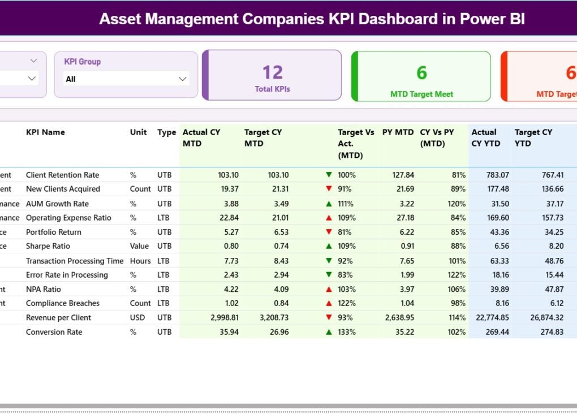Screen dimensions: 577x414
Task: Click the red down triangle for Portfolio Return
Action: 329,232
